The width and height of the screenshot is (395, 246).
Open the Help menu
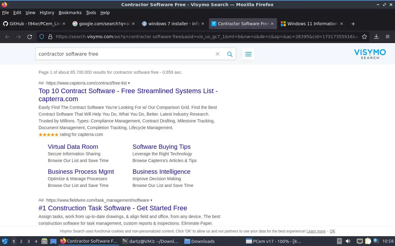pyautogui.click(x=105, y=13)
